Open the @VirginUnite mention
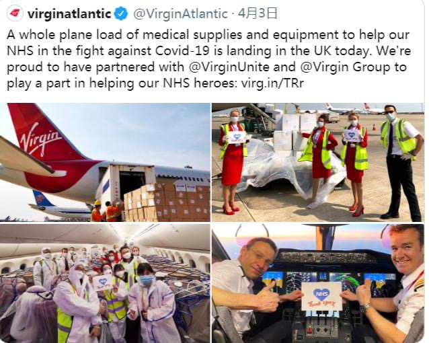Viewport: 429px width, 343px height. pos(229,67)
